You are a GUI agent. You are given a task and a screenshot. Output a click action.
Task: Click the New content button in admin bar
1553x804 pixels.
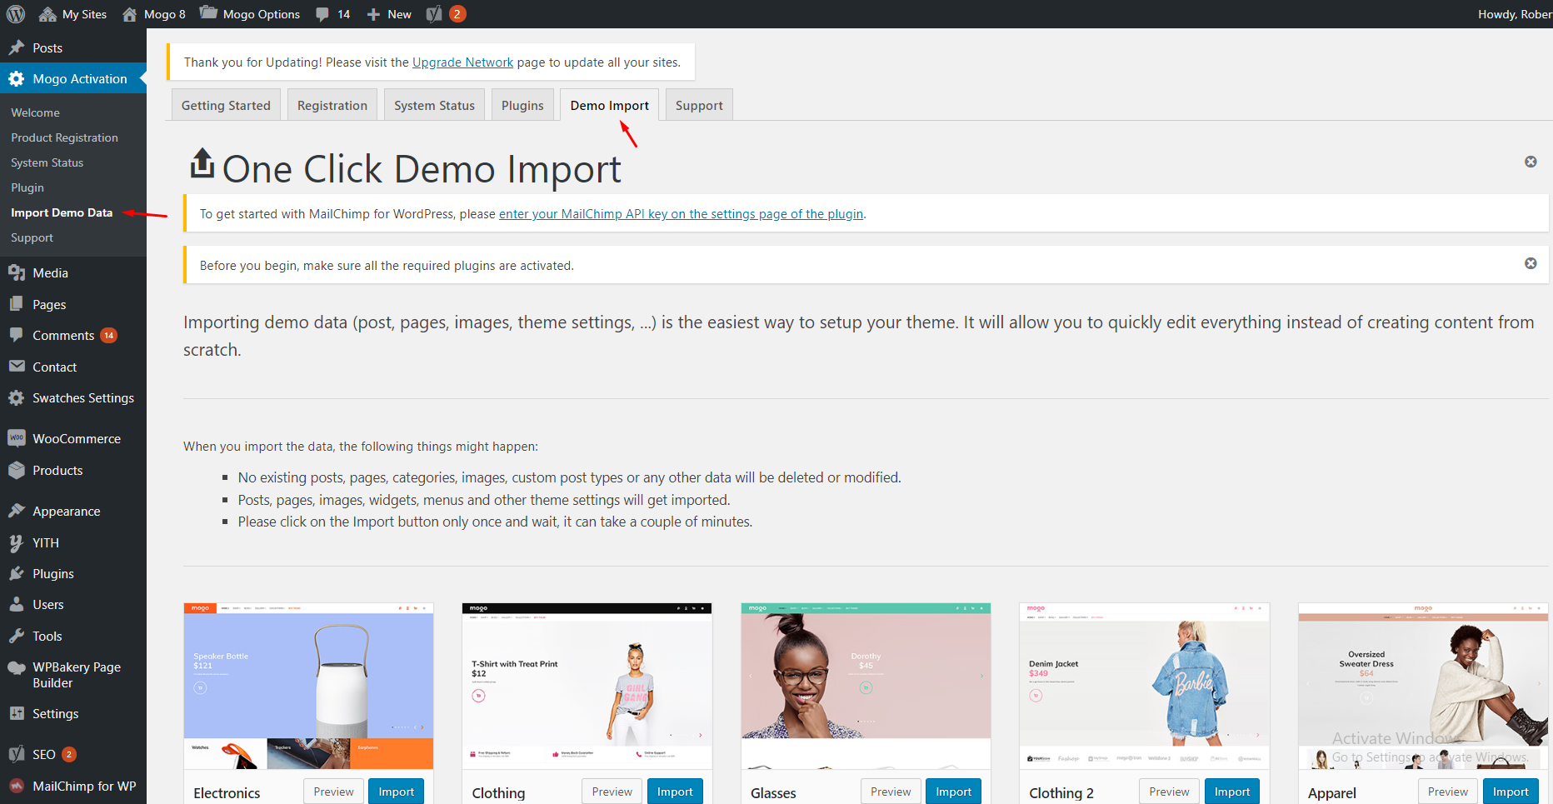point(389,14)
